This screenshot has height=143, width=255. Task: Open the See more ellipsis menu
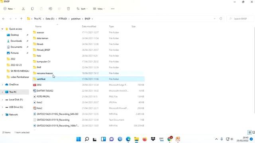coord(112,9)
